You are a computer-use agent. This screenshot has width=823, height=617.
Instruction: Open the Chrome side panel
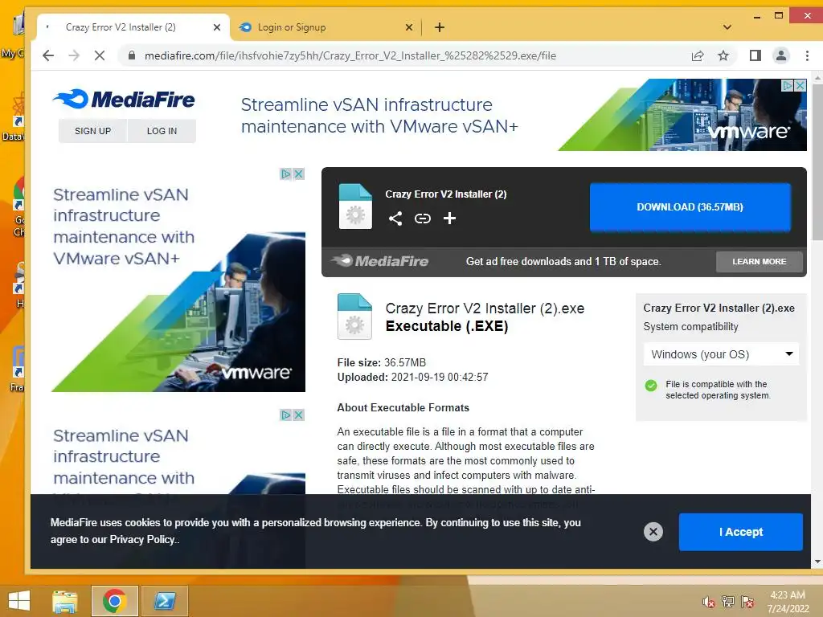755,55
